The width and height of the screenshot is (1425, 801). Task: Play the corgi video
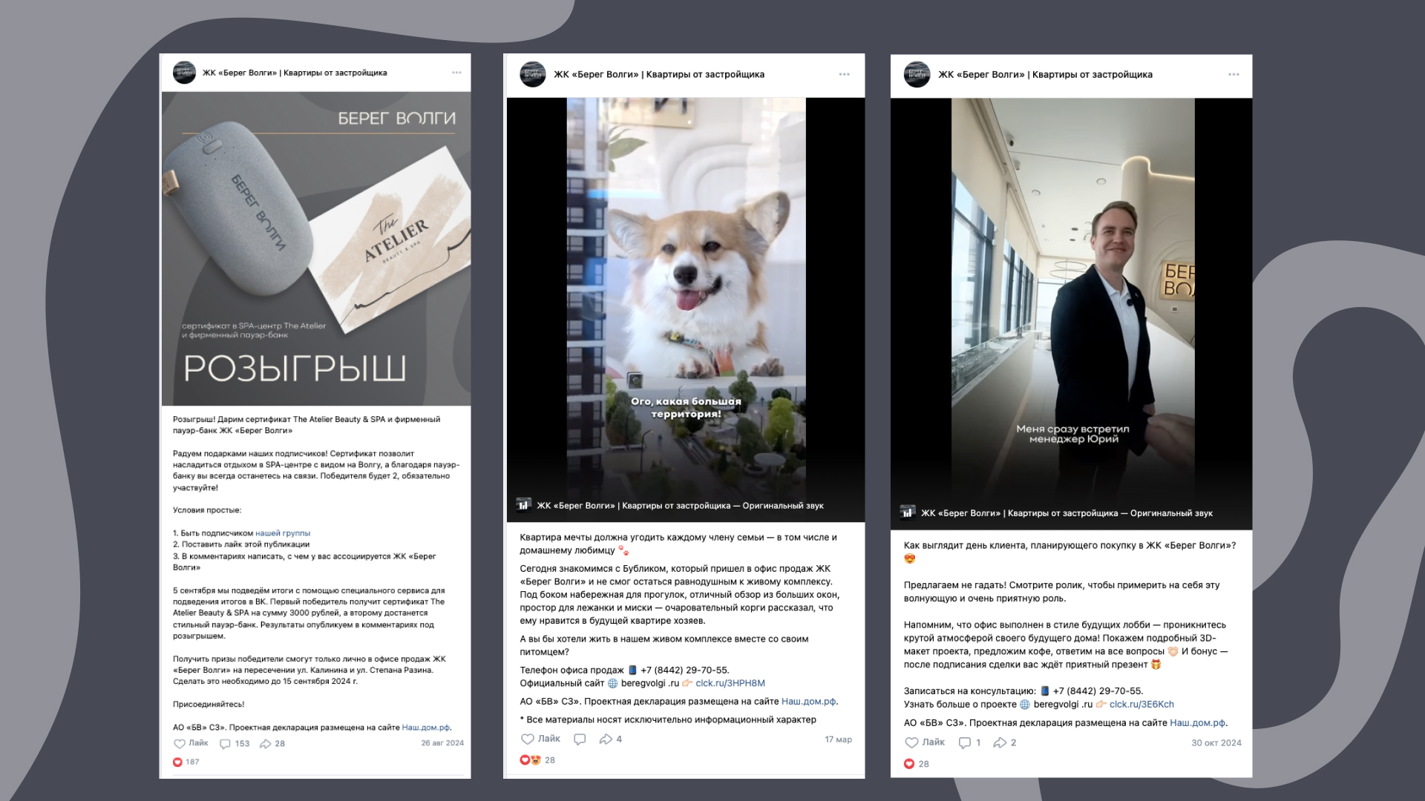pos(686,310)
